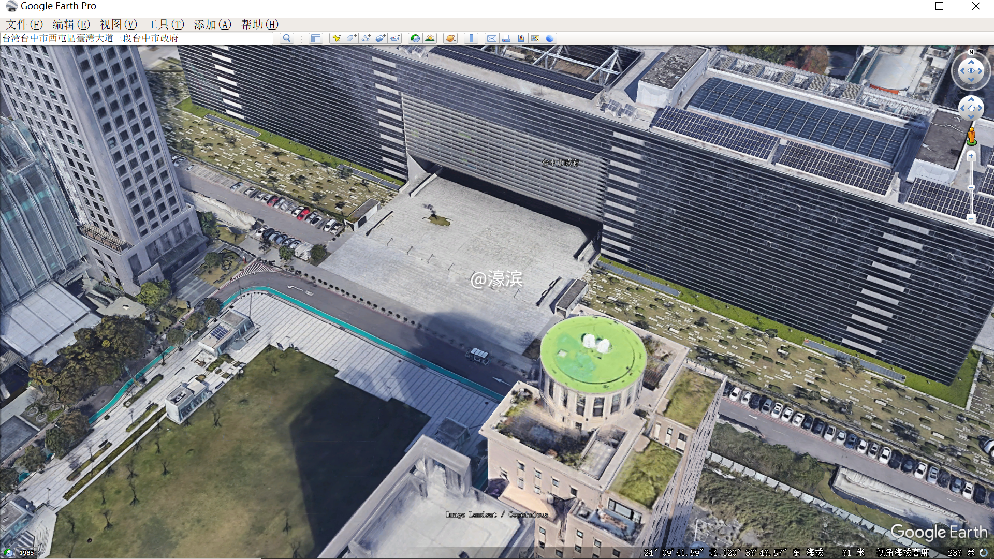Open the 帮助(H) menu
Image resolution: width=994 pixels, height=559 pixels.
click(259, 24)
